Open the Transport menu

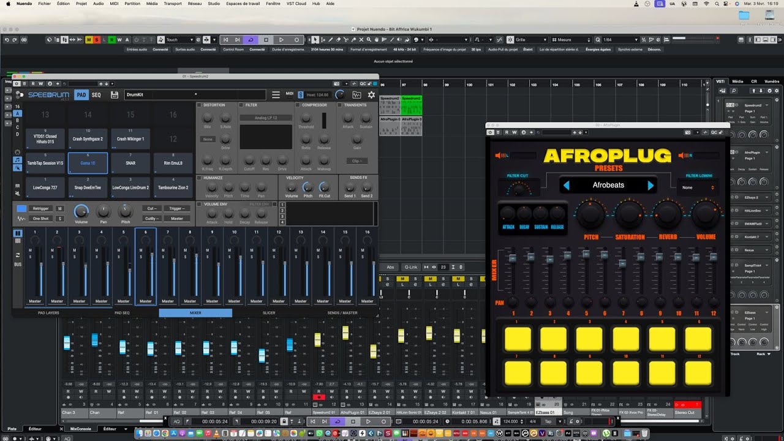pyautogui.click(x=173, y=4)
